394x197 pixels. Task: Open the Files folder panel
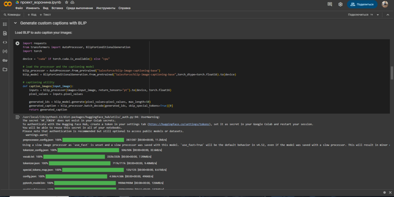coord(5,69)
